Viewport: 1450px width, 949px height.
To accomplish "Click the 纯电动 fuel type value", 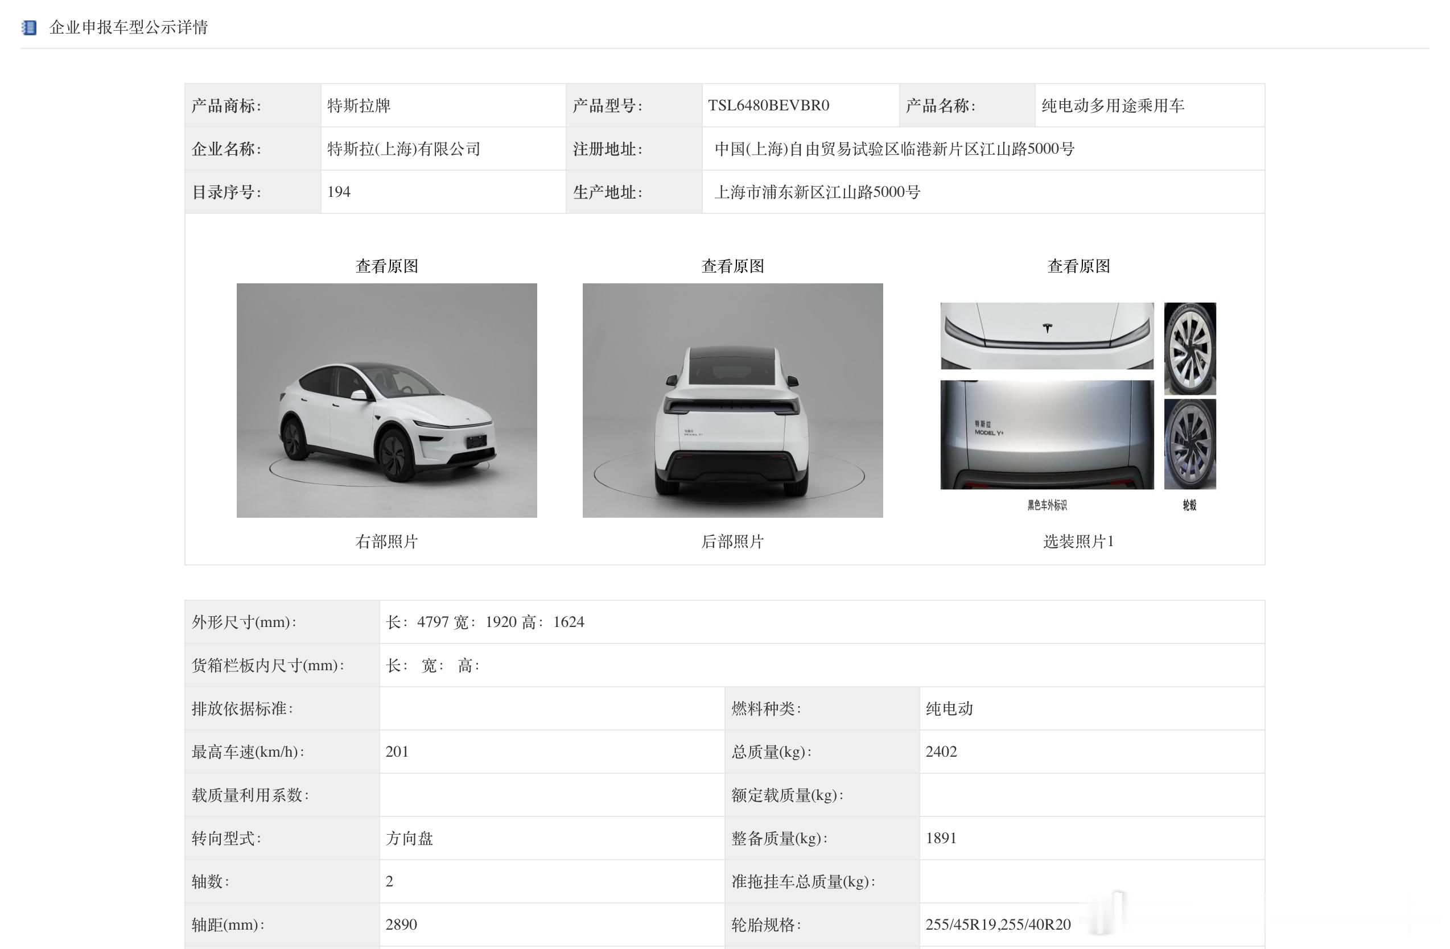I will [x=949, y=708].
